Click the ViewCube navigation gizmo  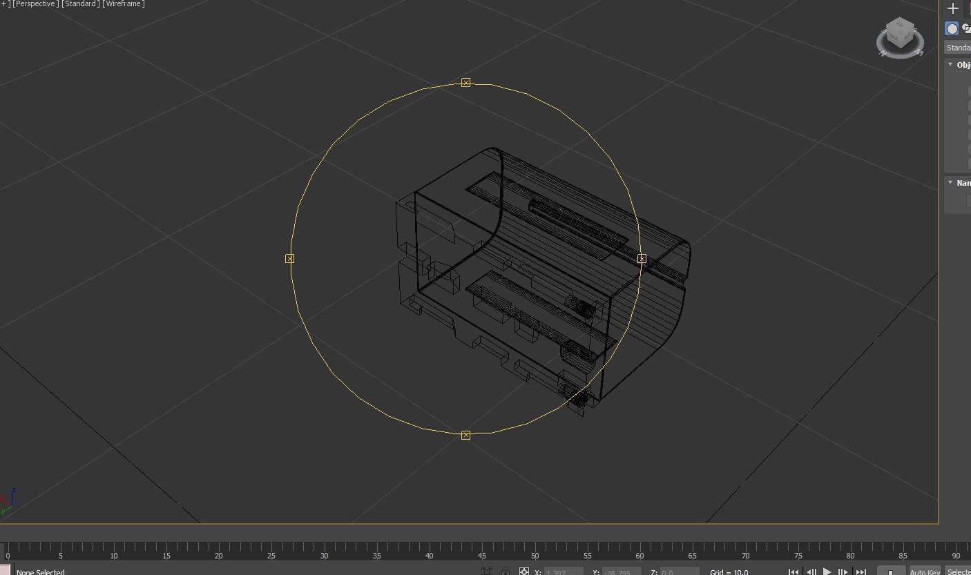click(900, 37)
